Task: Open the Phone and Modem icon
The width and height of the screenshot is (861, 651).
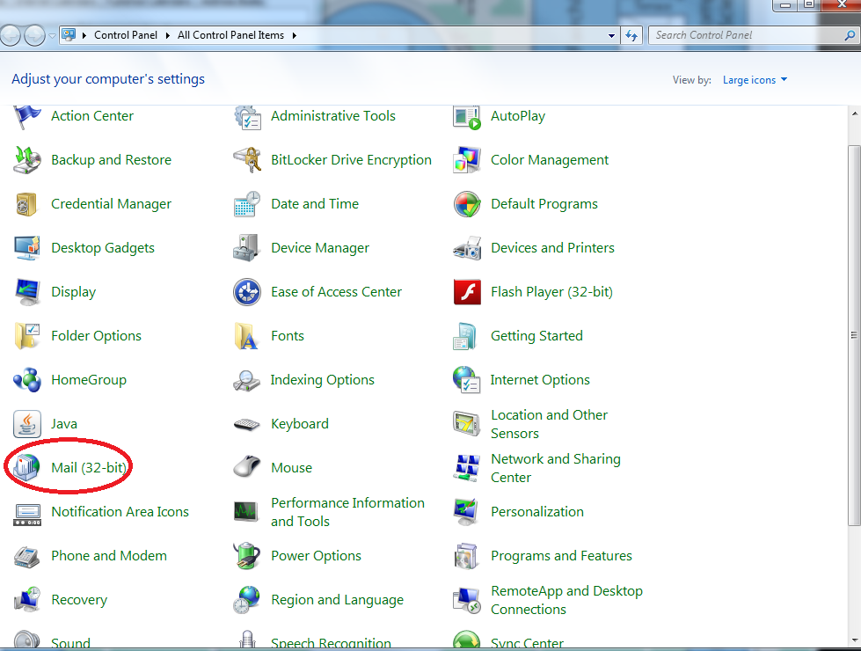Action: [x=27, y=556]
